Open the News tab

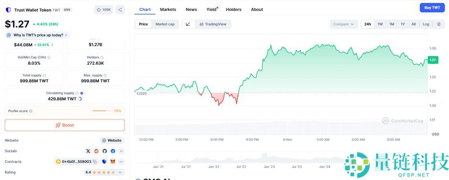(191, 10)
